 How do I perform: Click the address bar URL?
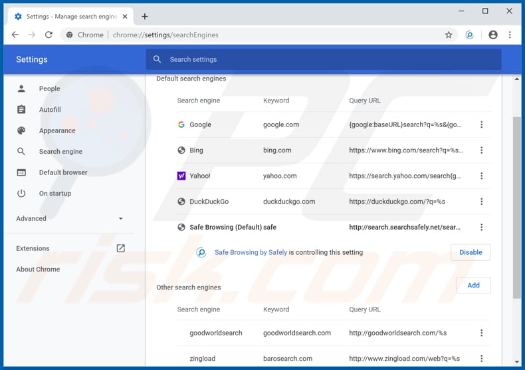tap(165, 35)
